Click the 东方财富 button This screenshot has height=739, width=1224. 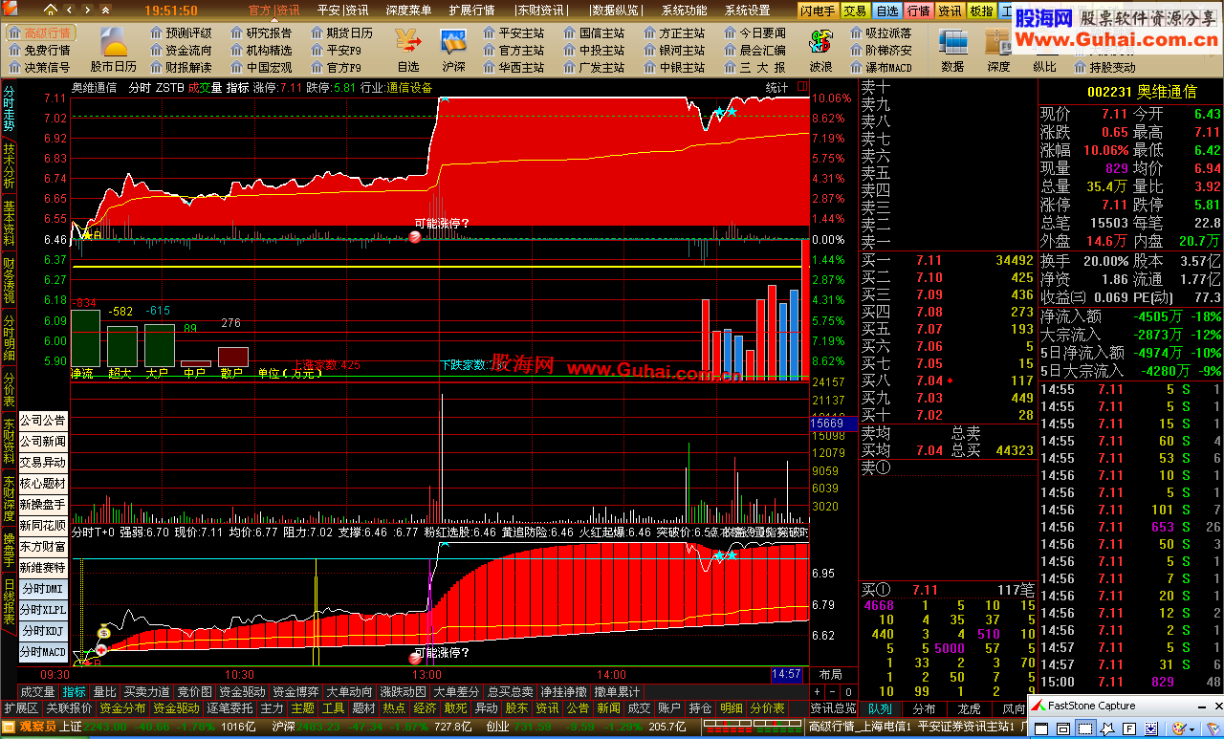pos(43,546)
